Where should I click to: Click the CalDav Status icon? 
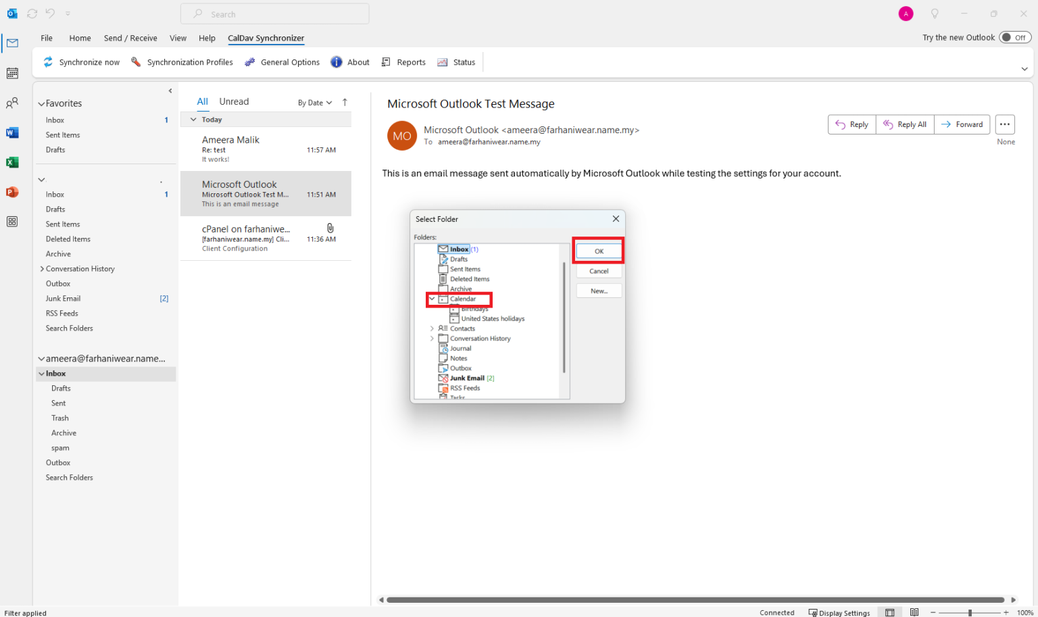[443, 61]
